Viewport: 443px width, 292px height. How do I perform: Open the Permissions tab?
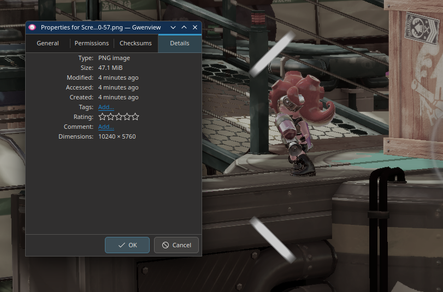click(92, 43)
